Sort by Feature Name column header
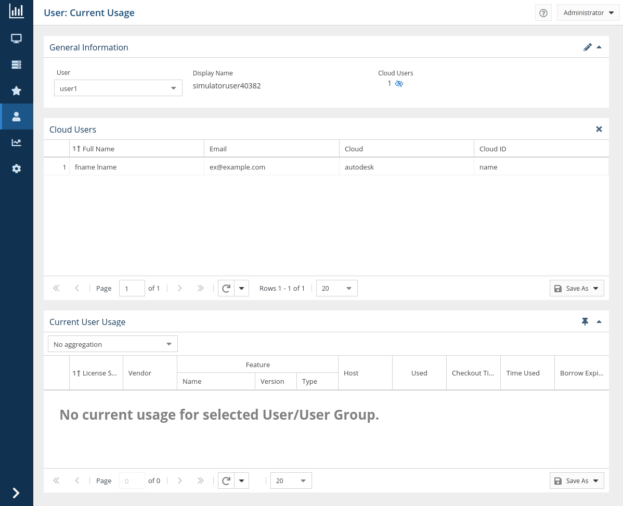 (x=216, y=381)
